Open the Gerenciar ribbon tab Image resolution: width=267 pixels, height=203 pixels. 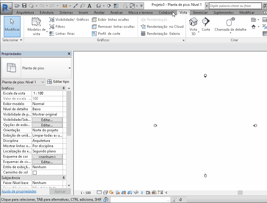pos(200,13)
